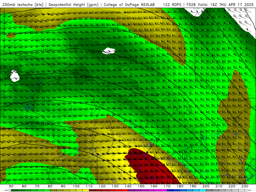Click the white low-wind patch near map center top
The width and height of the screenshot is (256, 192).
click(108, 51)
